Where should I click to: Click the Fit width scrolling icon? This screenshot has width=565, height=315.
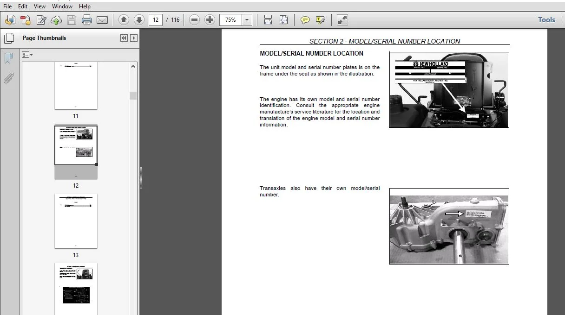268,20
